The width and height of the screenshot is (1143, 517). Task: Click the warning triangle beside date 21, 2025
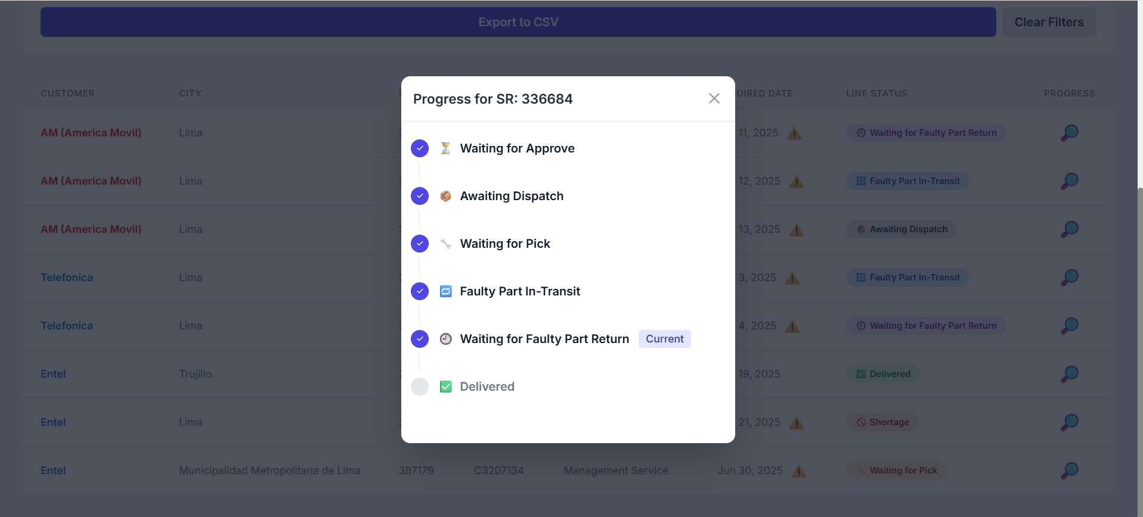797,423
